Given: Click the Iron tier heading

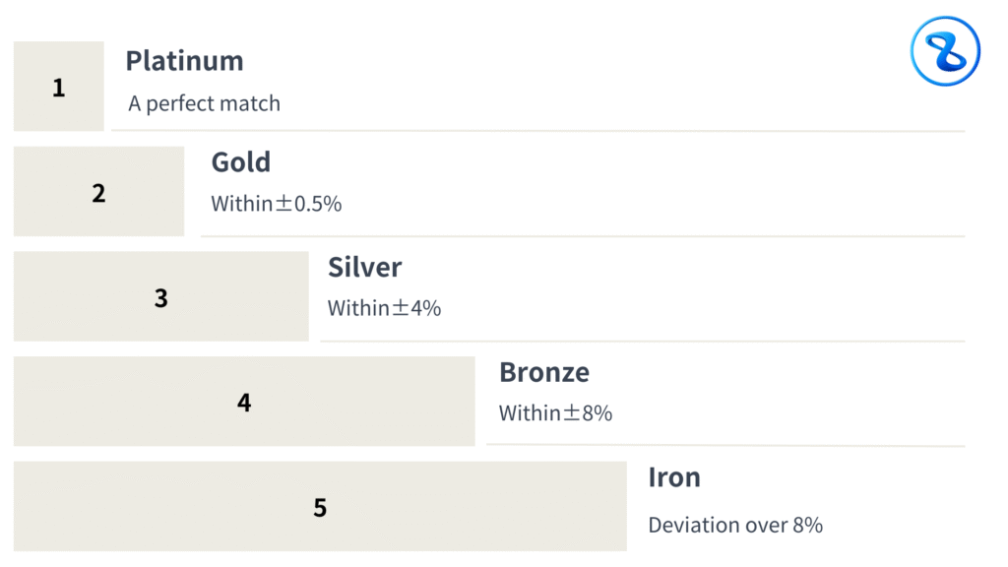Looking at the screenshot, I should [x=674, y=477].
